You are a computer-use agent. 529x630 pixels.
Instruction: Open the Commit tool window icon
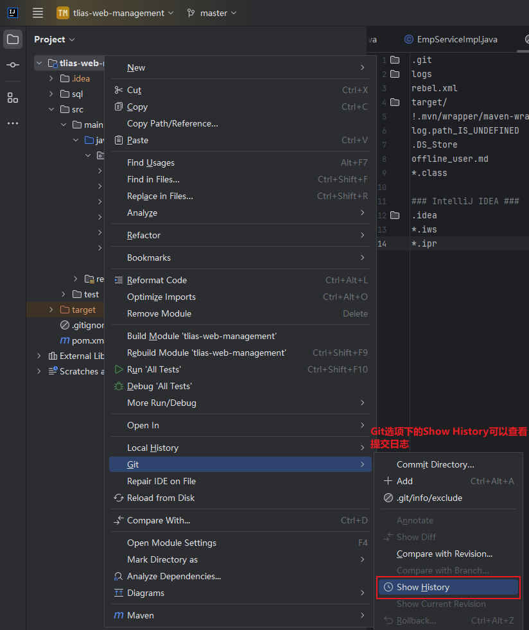[x=13, y=65]
